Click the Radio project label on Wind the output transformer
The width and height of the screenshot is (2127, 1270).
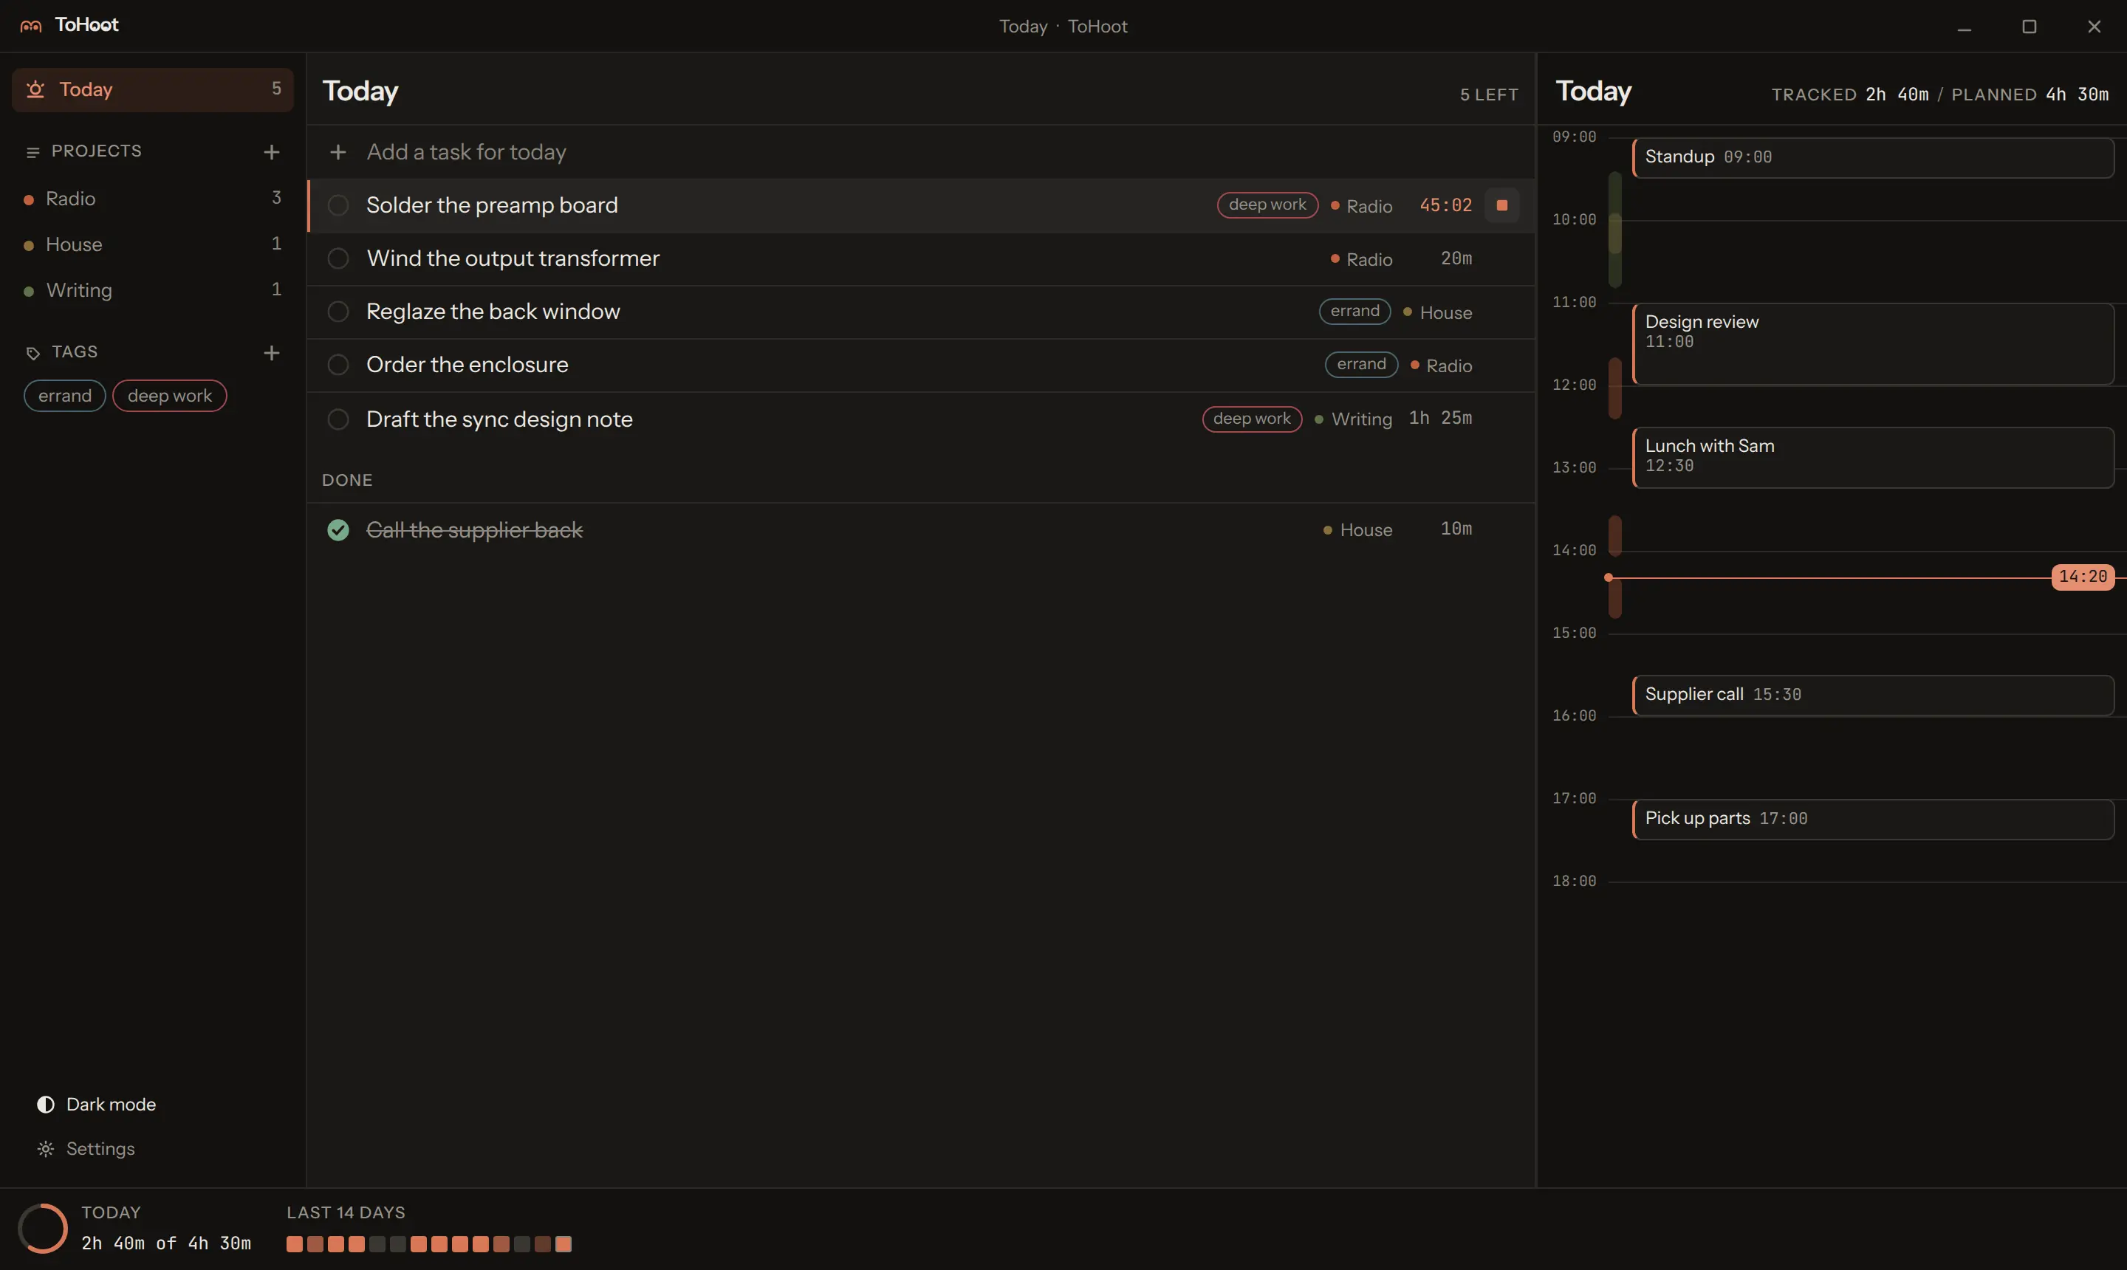1362,259
